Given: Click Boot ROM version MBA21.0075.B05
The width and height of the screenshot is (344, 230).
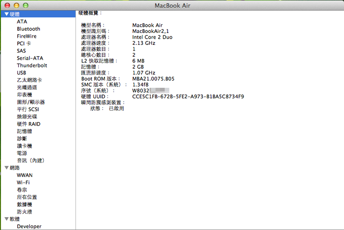Looking at the screenshot, I should (x=153, y=79).
